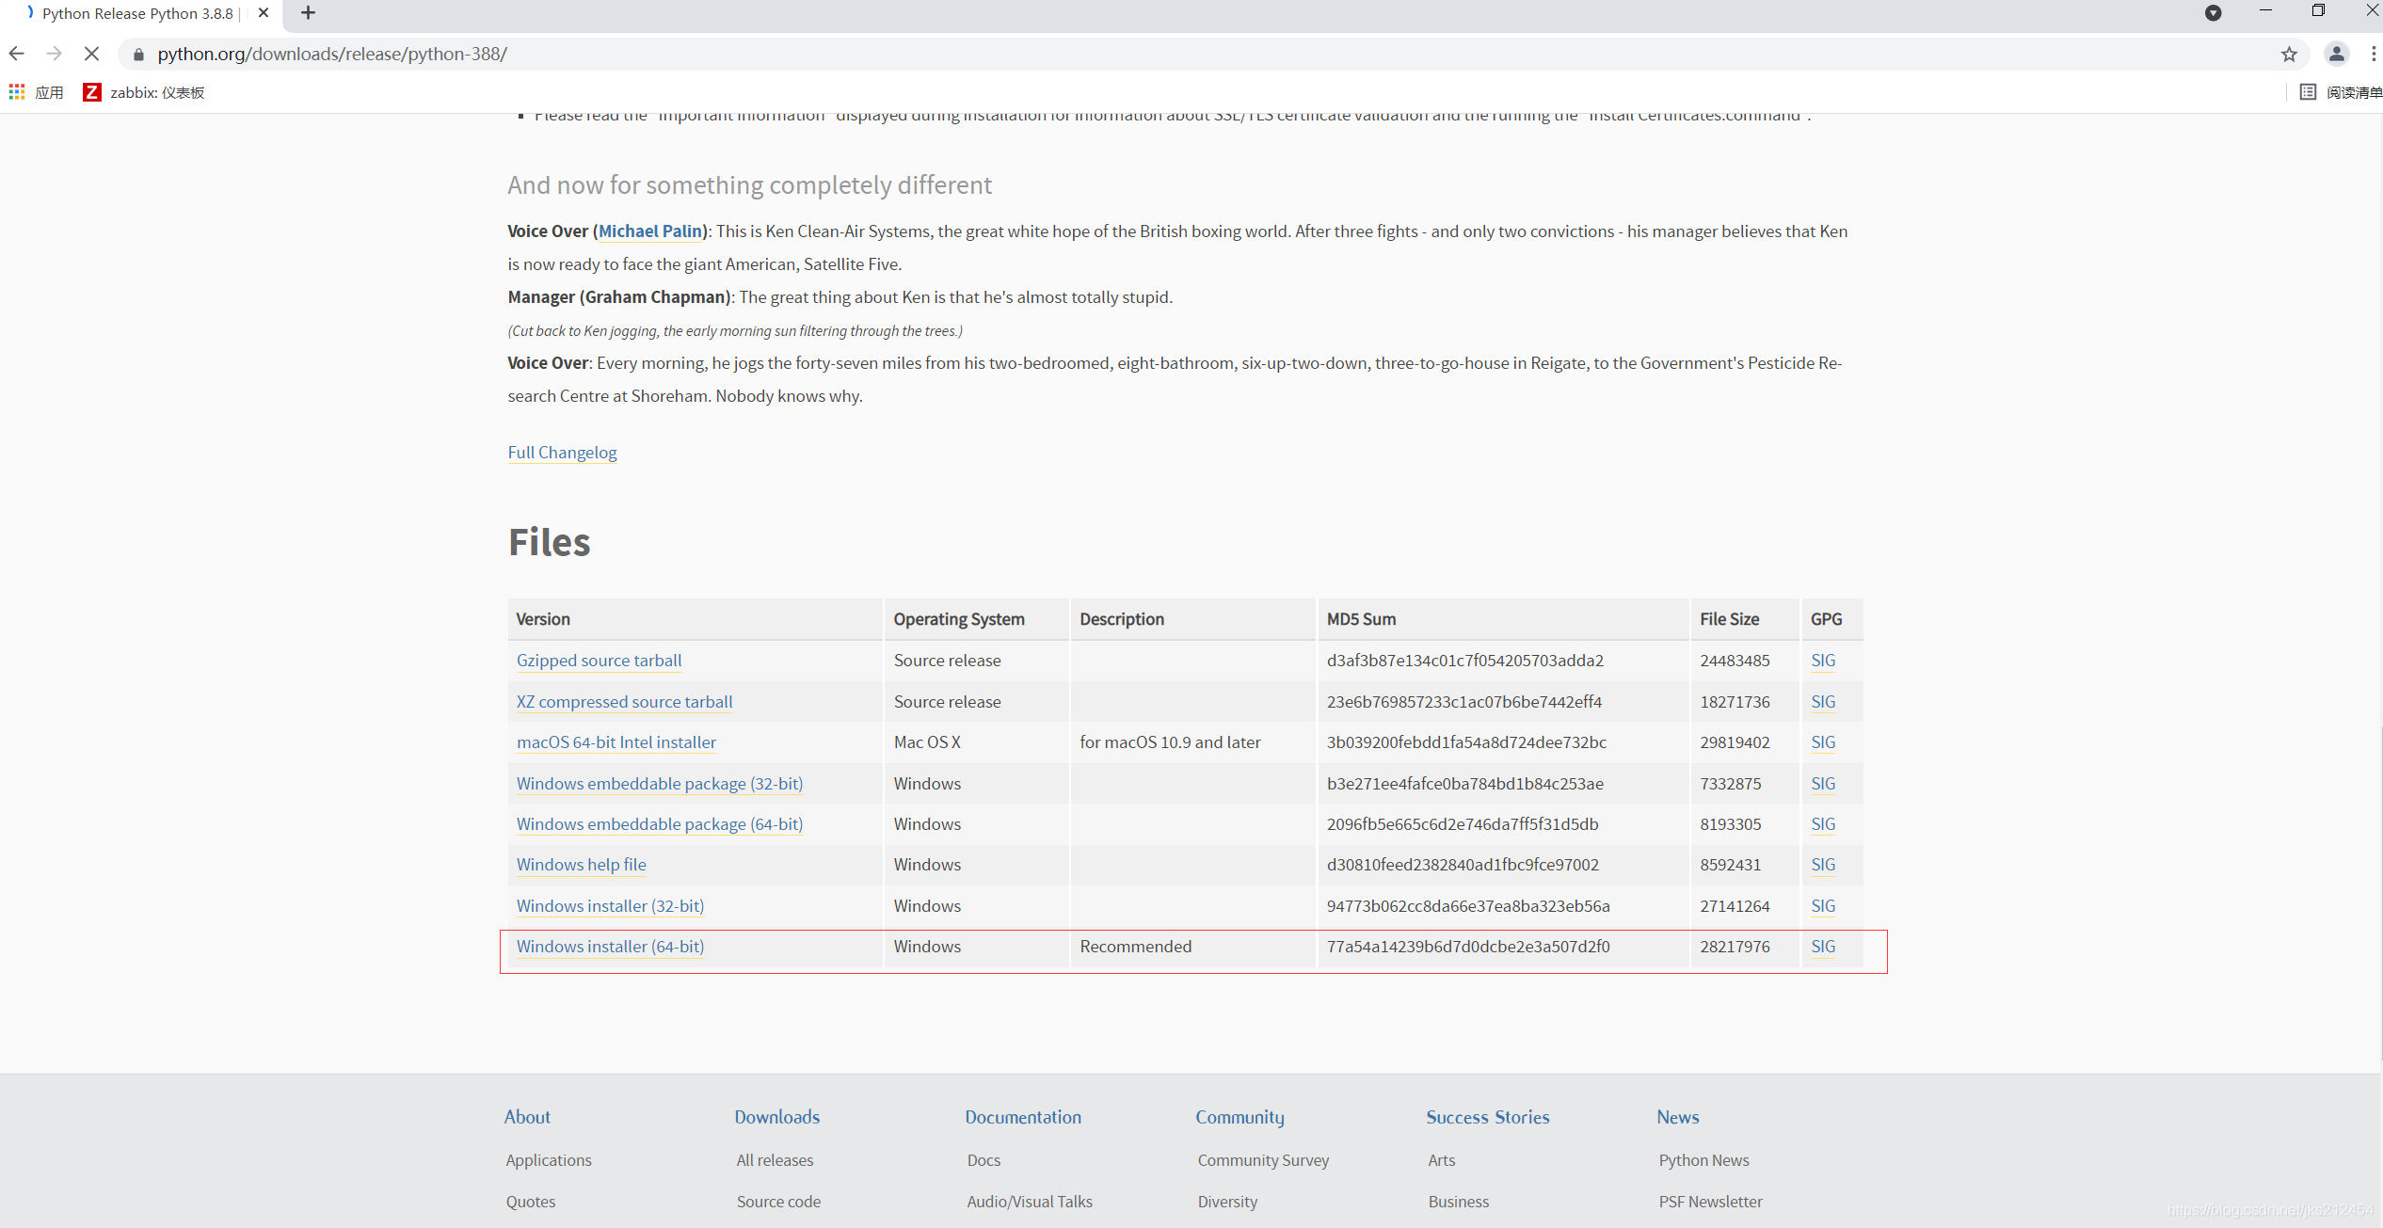Bookmark this page with star icon
2383x1228 pixels.
[x=2289, y=54]
